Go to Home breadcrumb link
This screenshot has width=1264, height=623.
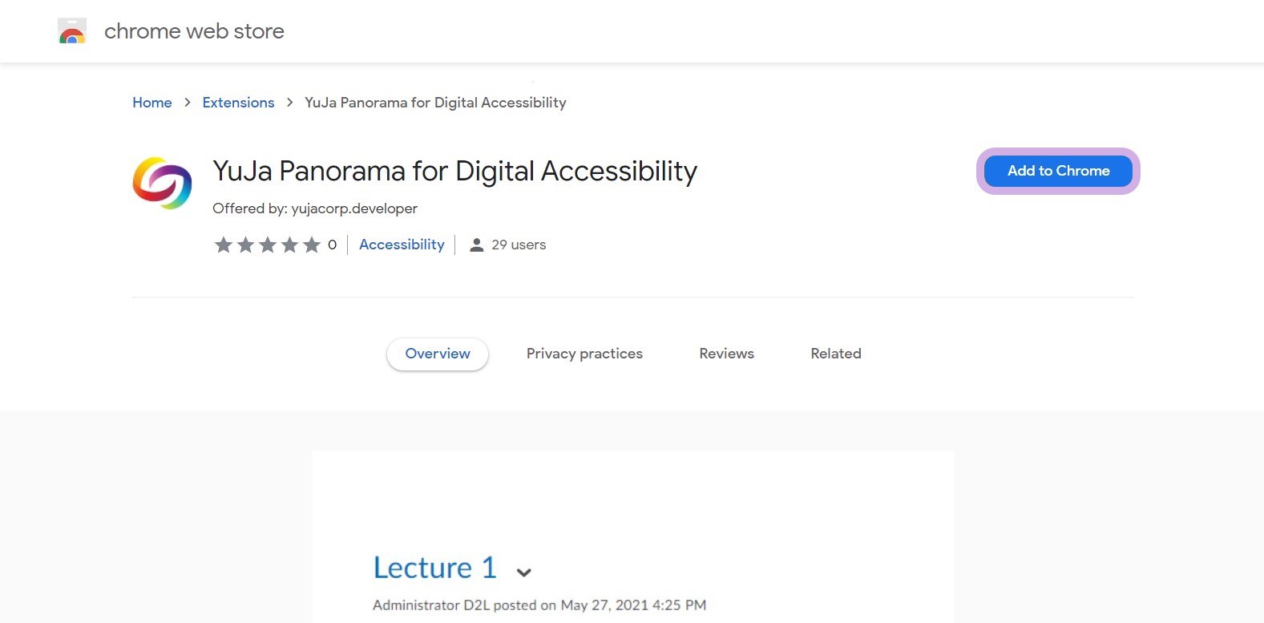tap(152, 103)
